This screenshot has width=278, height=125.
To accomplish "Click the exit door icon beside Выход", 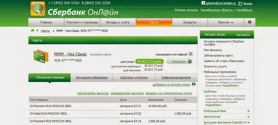I will (240, 3).
